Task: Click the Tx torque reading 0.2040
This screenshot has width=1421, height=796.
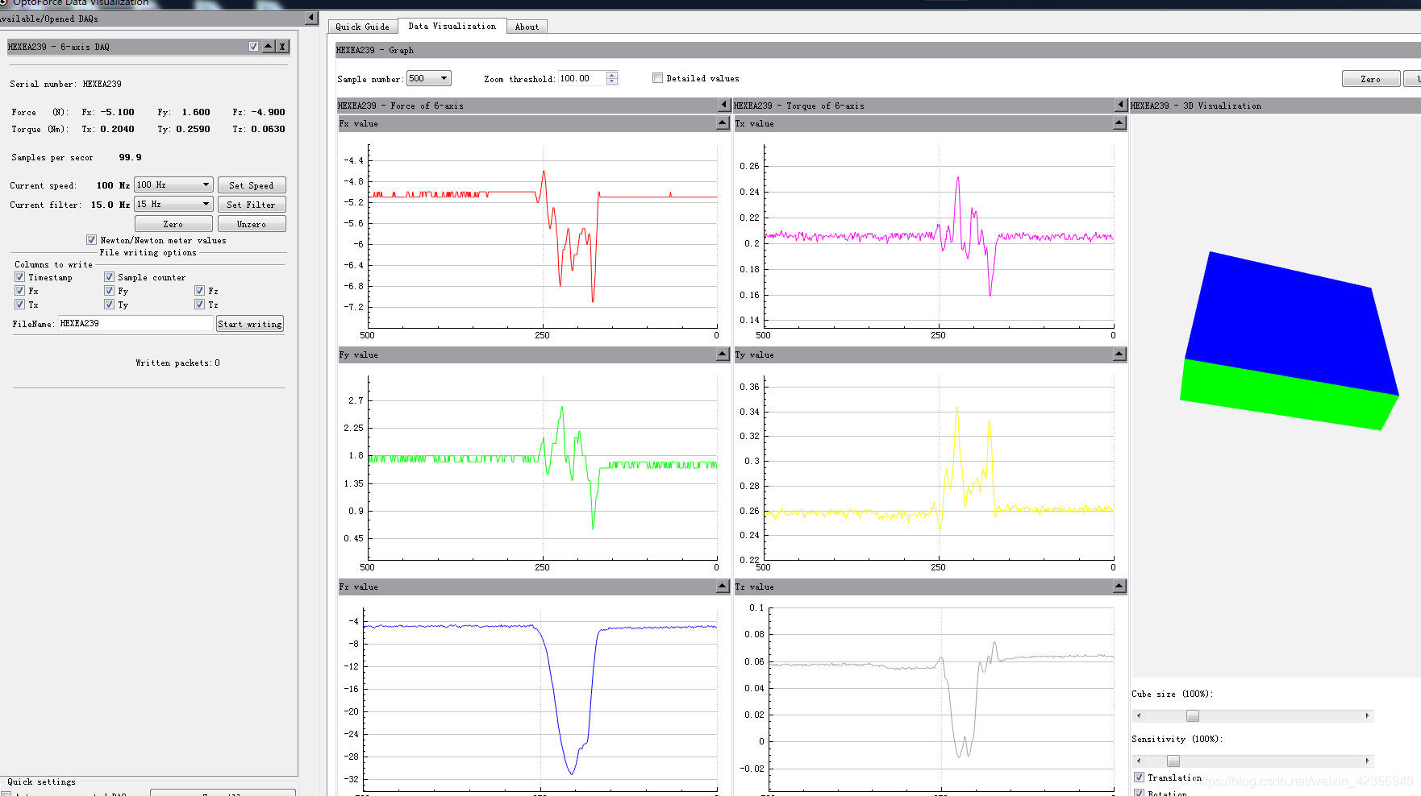Action: (x=118, y=129)
